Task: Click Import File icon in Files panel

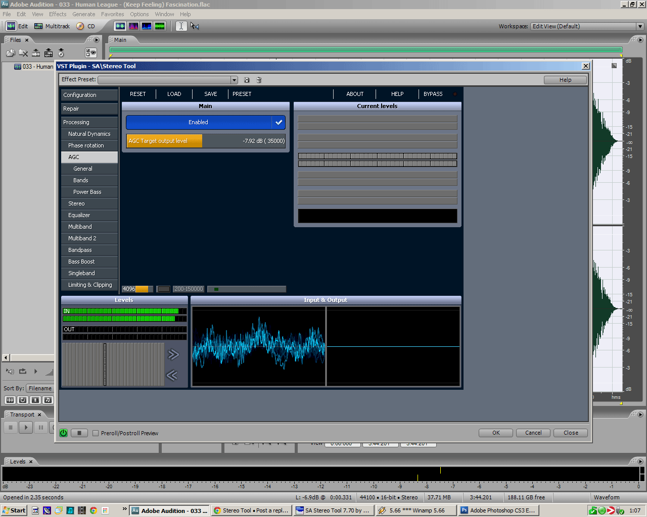Action: point(11,53)
